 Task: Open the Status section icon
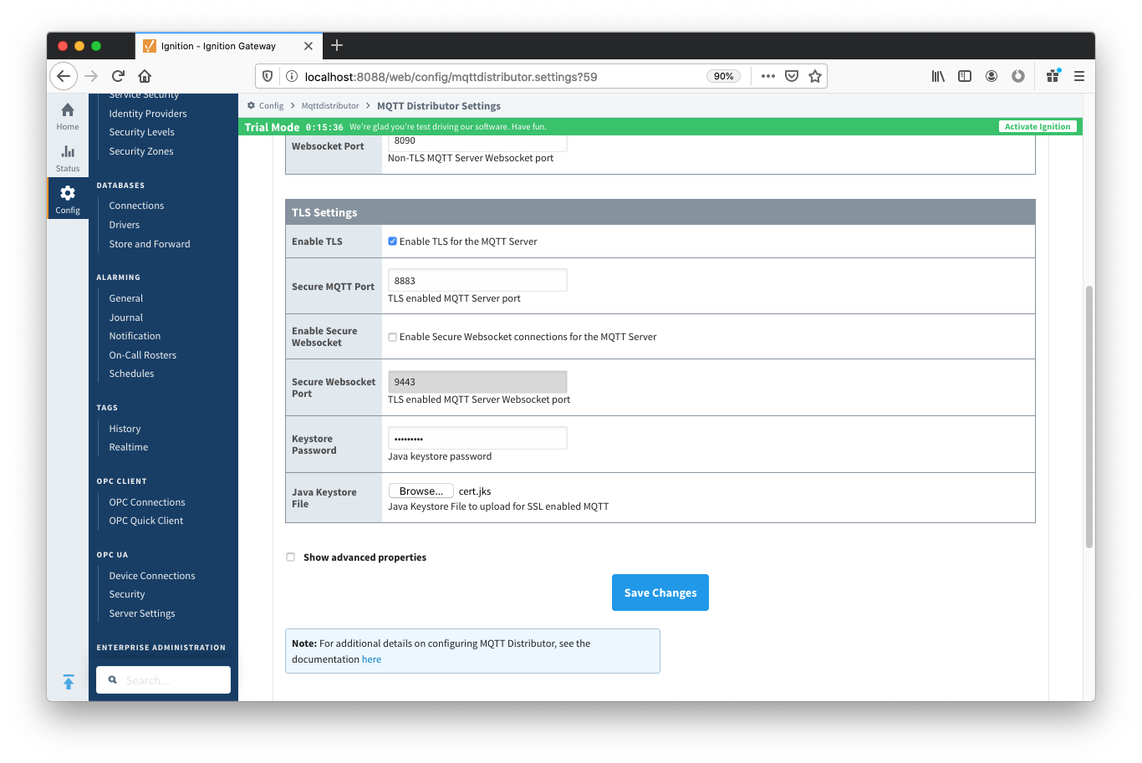(x=68, y=158)
